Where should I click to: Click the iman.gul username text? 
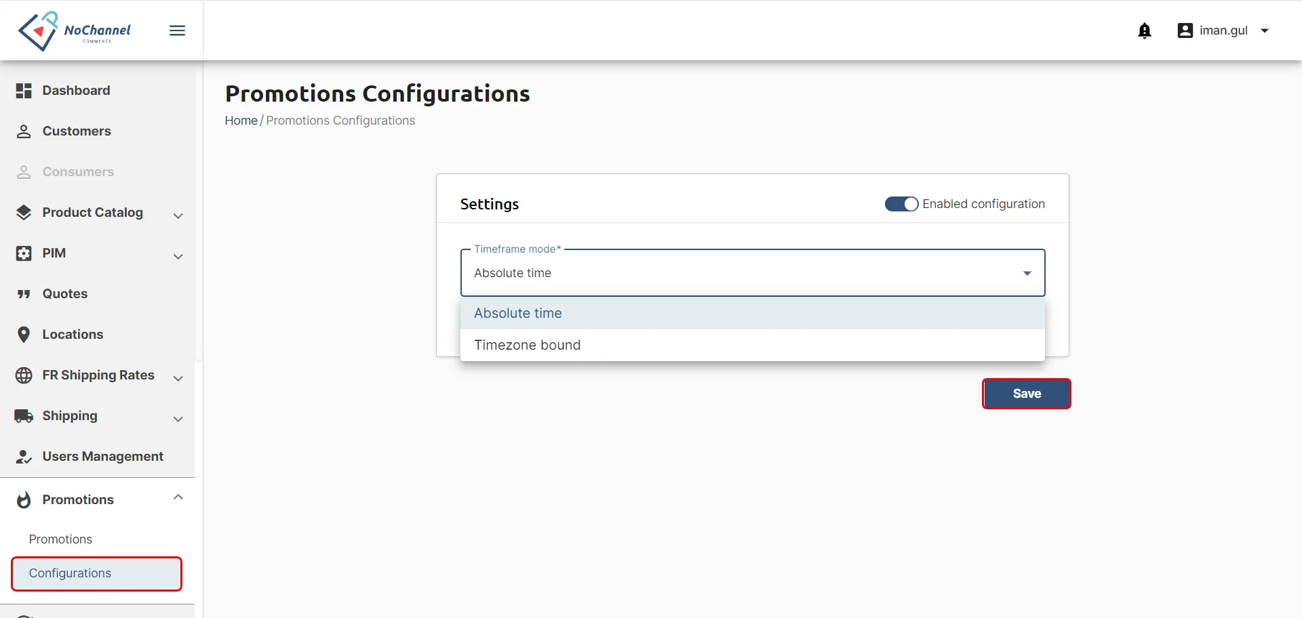(x=1223, y=30)
